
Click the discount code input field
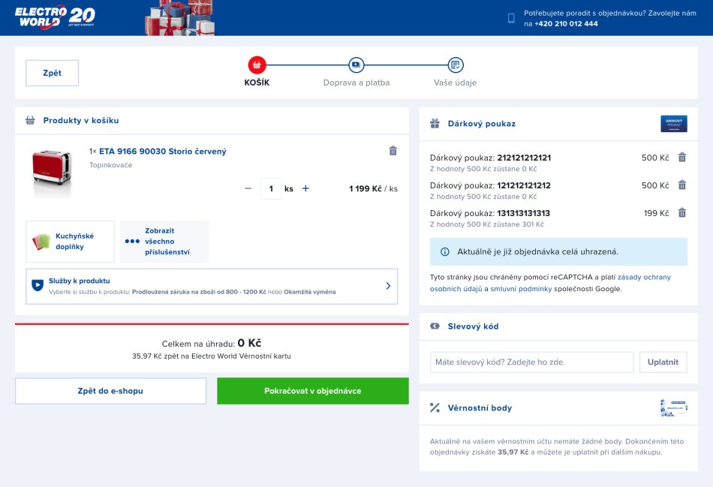[x=531, y=362]
